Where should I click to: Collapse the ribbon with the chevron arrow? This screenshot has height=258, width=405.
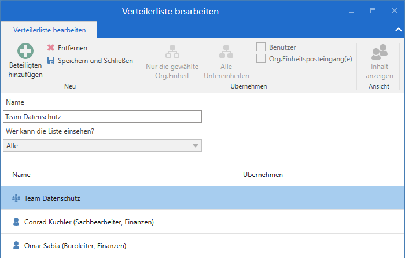[399, 30]
